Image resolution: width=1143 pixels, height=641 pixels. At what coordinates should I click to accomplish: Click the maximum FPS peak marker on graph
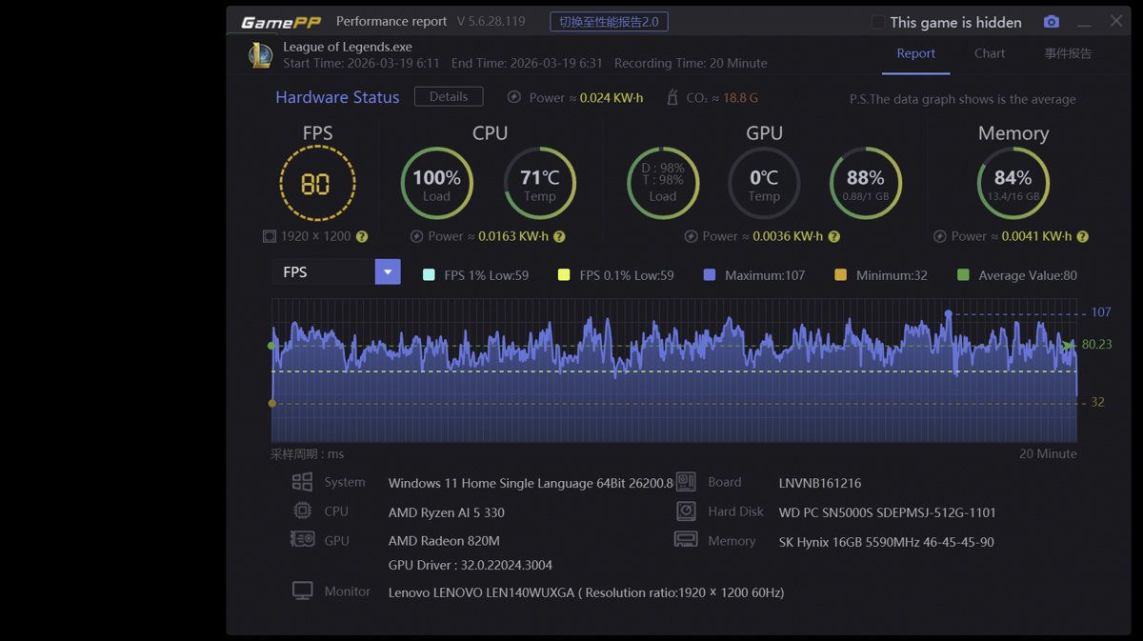tap(948, 313)
